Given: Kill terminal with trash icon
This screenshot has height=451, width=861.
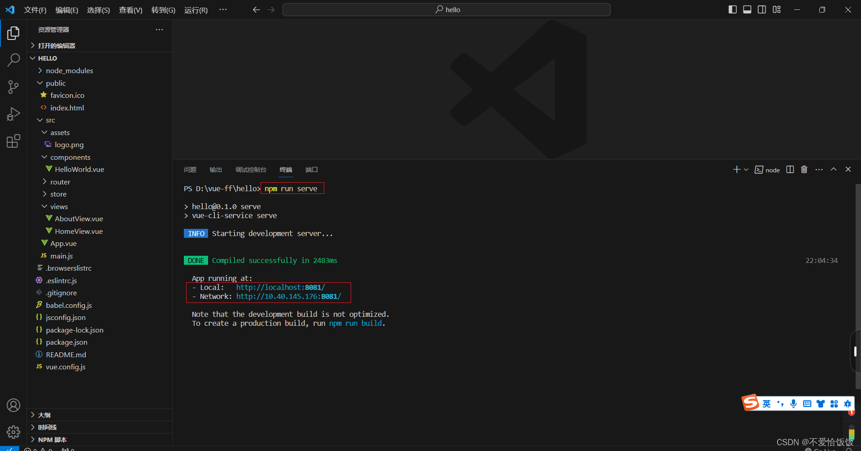Looking at the screenshot, I should 804,169.
